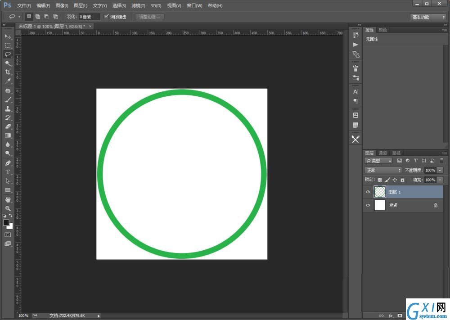Select the Gradient tool
Image resolution: width=450 pixels, height=320 pixels.
coord(8,135)
